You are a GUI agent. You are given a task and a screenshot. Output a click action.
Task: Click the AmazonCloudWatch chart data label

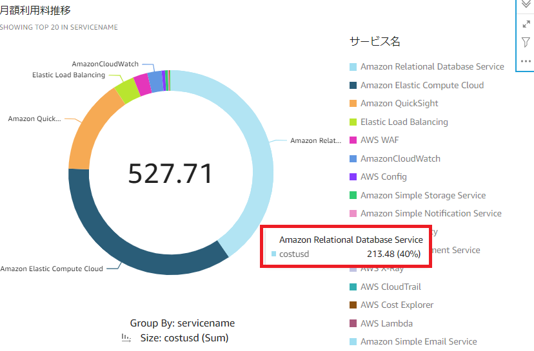(105, 64)
